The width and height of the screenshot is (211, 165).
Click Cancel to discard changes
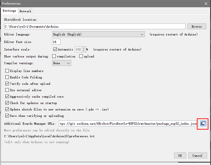click(x=198, y=156)
